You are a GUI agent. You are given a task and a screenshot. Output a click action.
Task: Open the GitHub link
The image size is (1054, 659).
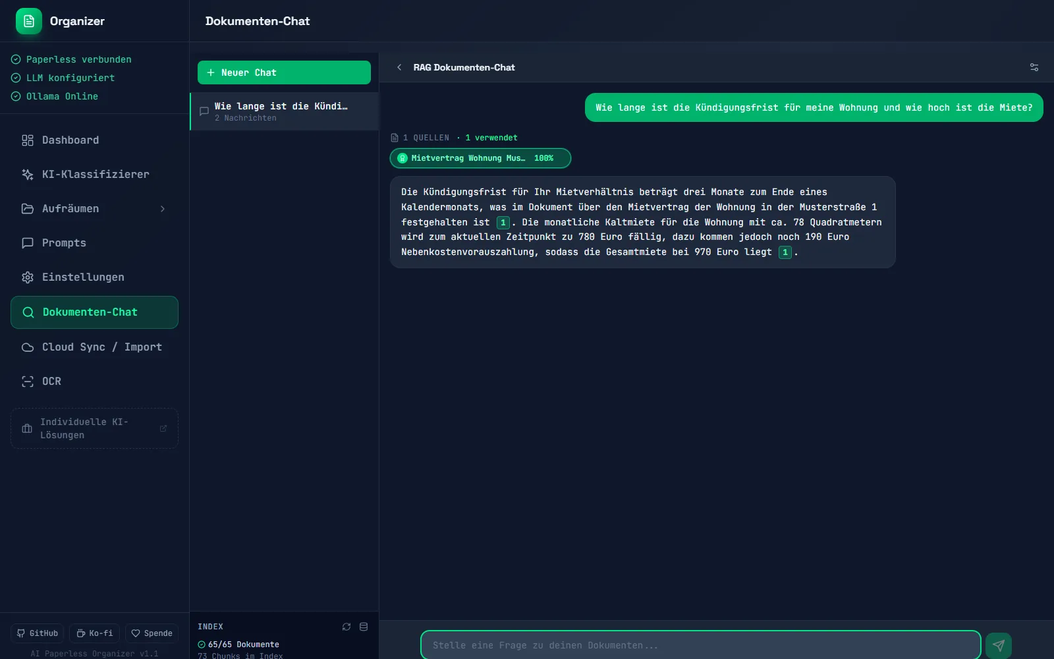coord(38,633)
